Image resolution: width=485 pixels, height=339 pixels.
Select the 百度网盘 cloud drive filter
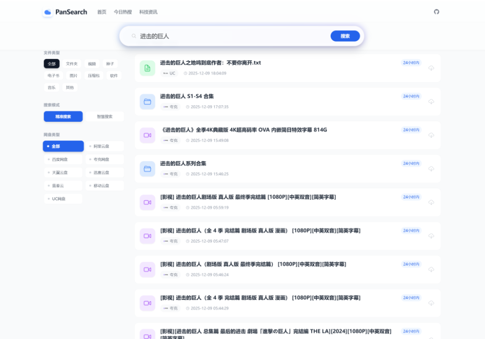[x=59, y=159]
